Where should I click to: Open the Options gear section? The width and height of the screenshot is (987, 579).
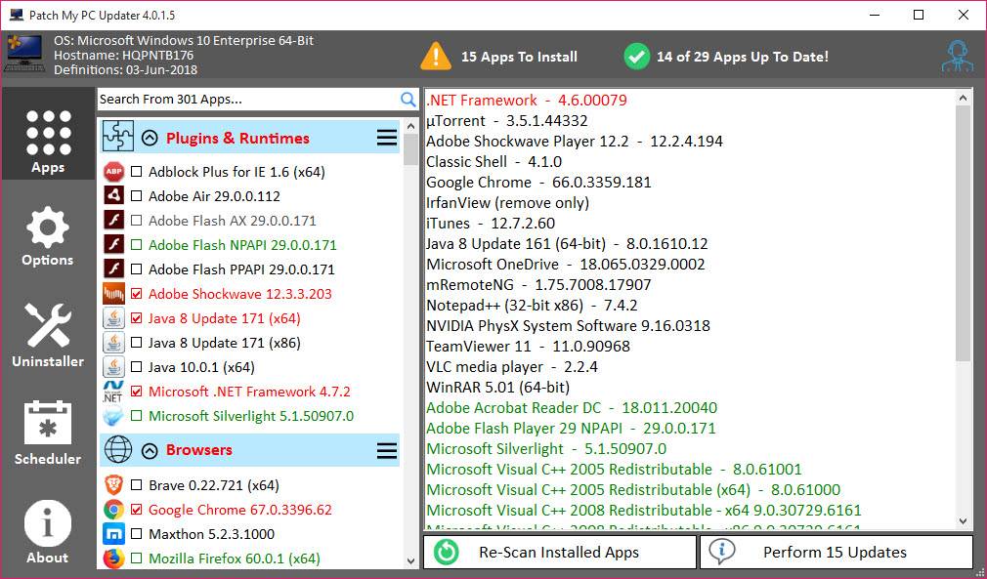tap(48, 235)
